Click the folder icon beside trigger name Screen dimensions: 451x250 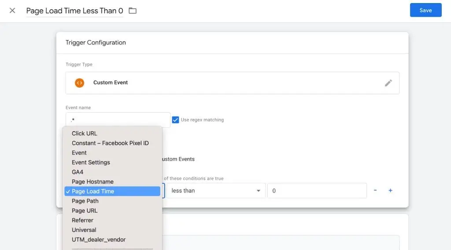click(133, 11)
